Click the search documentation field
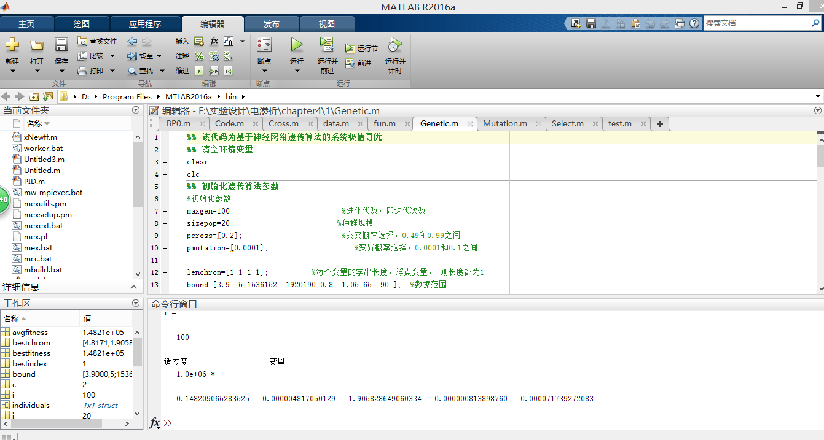This screenshot has height=440, width=824. pyautogui.click(x=756, y=23)
